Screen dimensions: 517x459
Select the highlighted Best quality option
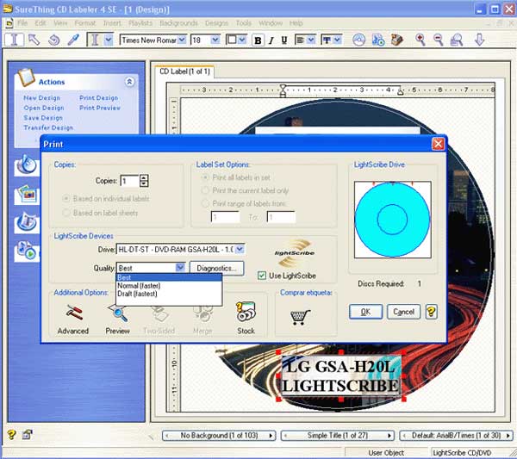(169, 278)
